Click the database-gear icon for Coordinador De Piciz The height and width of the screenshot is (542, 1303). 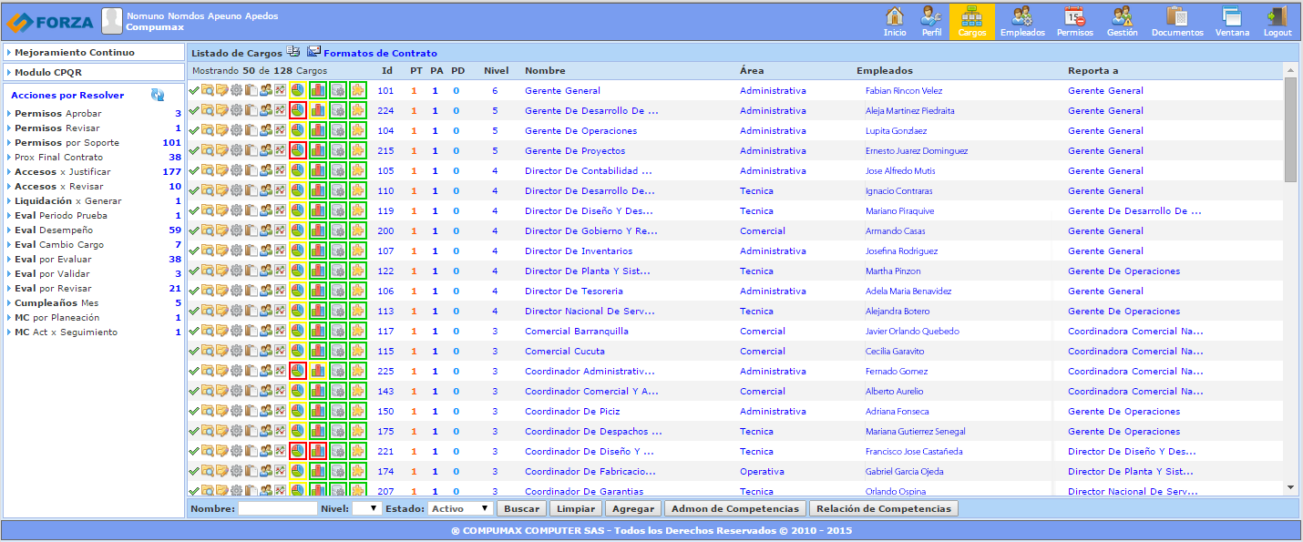338,411
